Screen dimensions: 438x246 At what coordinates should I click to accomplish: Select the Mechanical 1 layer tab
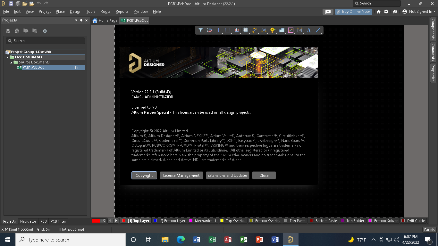[203, 221]
